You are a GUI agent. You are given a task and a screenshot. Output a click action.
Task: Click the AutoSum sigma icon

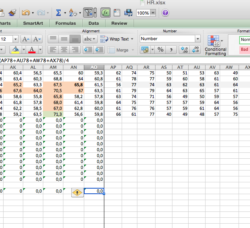coord(59,13)
